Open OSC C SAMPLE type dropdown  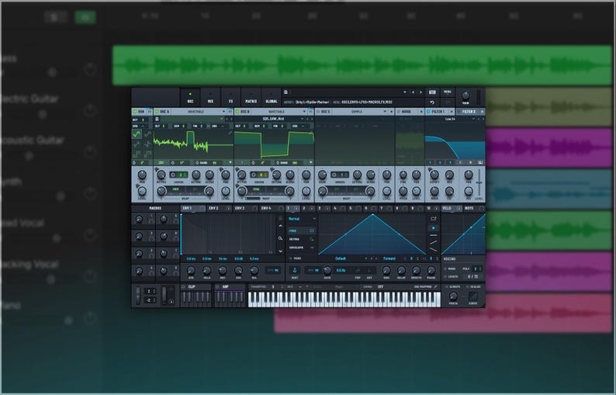[360, 112]
